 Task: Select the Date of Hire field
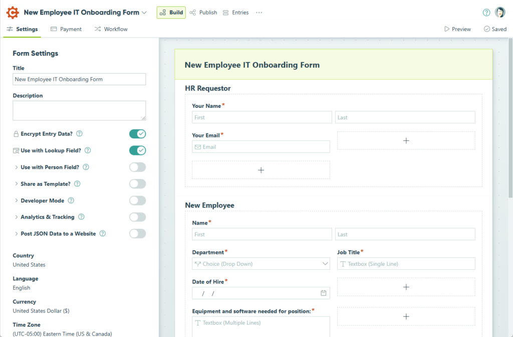point(261,293)
